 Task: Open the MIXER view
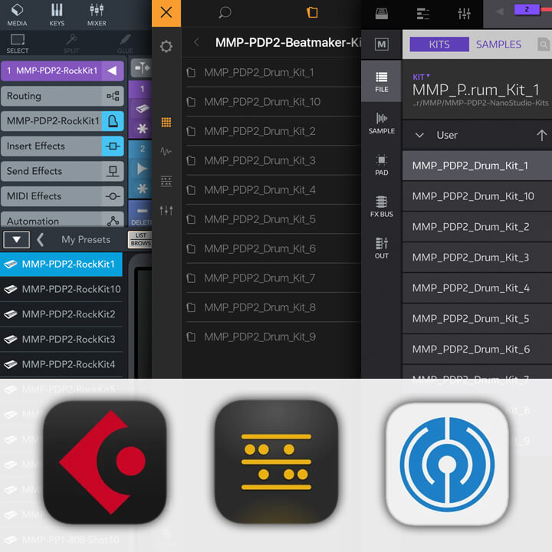tap(97, 15)
